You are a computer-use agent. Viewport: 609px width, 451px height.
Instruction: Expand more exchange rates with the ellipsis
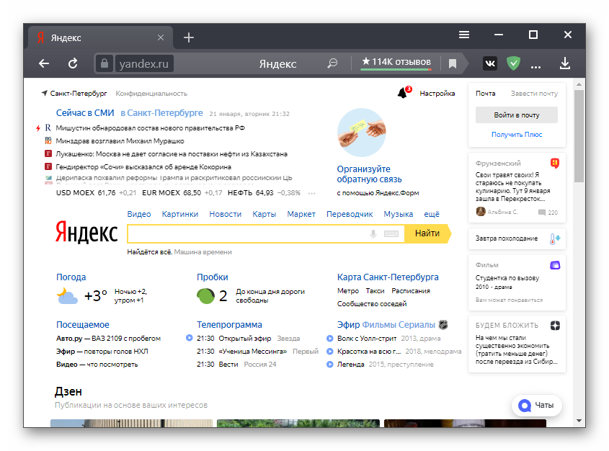click(312, 193)
